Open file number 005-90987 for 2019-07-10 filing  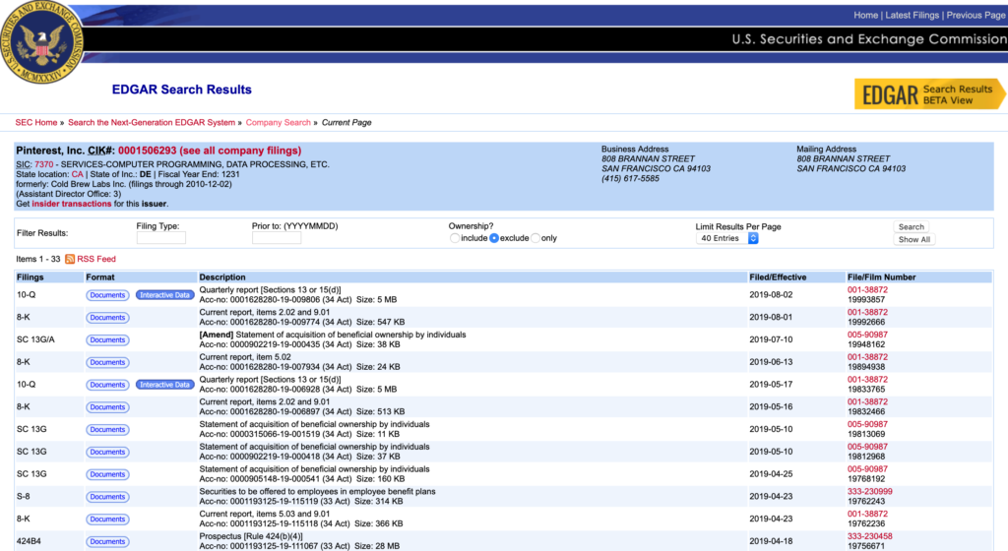pos(867,336)
